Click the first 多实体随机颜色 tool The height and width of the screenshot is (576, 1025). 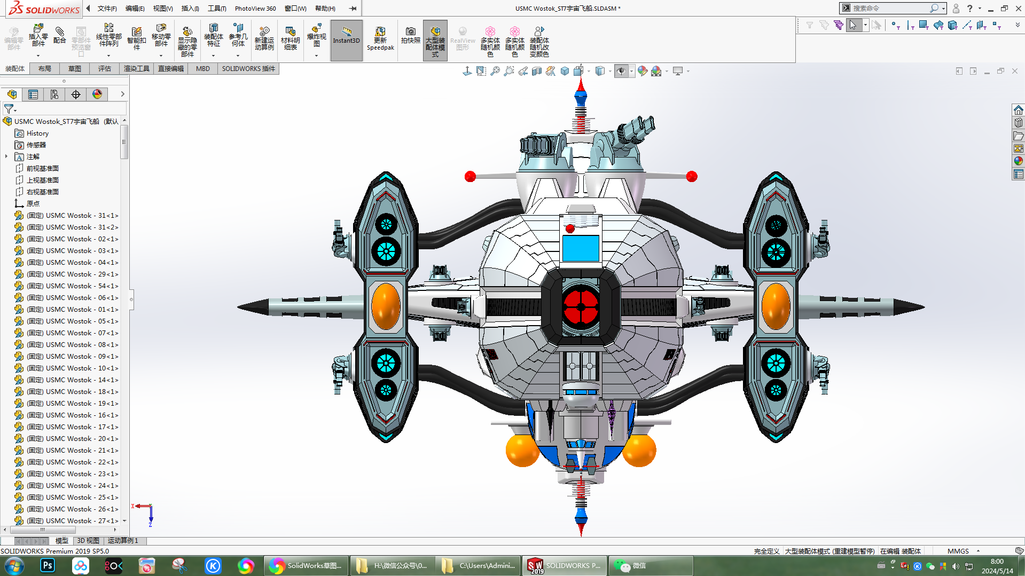coord(490,41)
